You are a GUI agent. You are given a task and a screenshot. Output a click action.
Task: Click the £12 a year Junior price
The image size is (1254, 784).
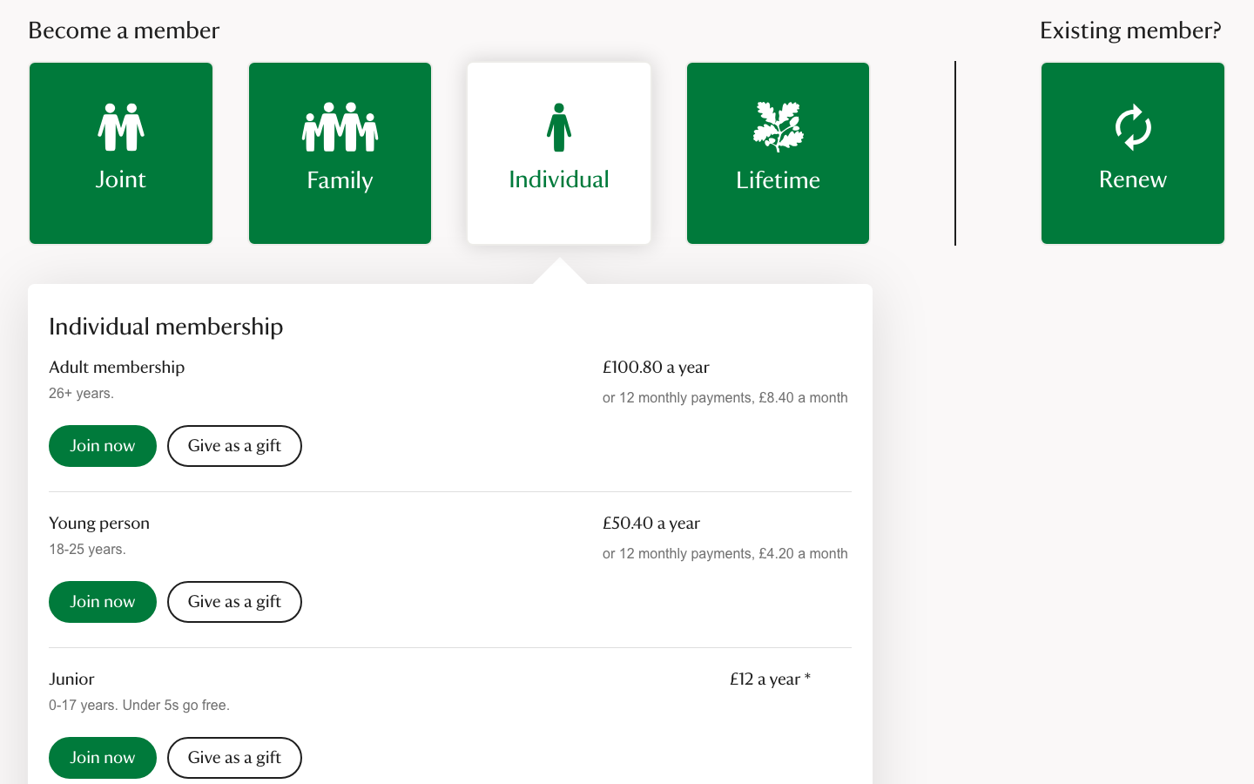pyautogui.click(x=770, y=679)
